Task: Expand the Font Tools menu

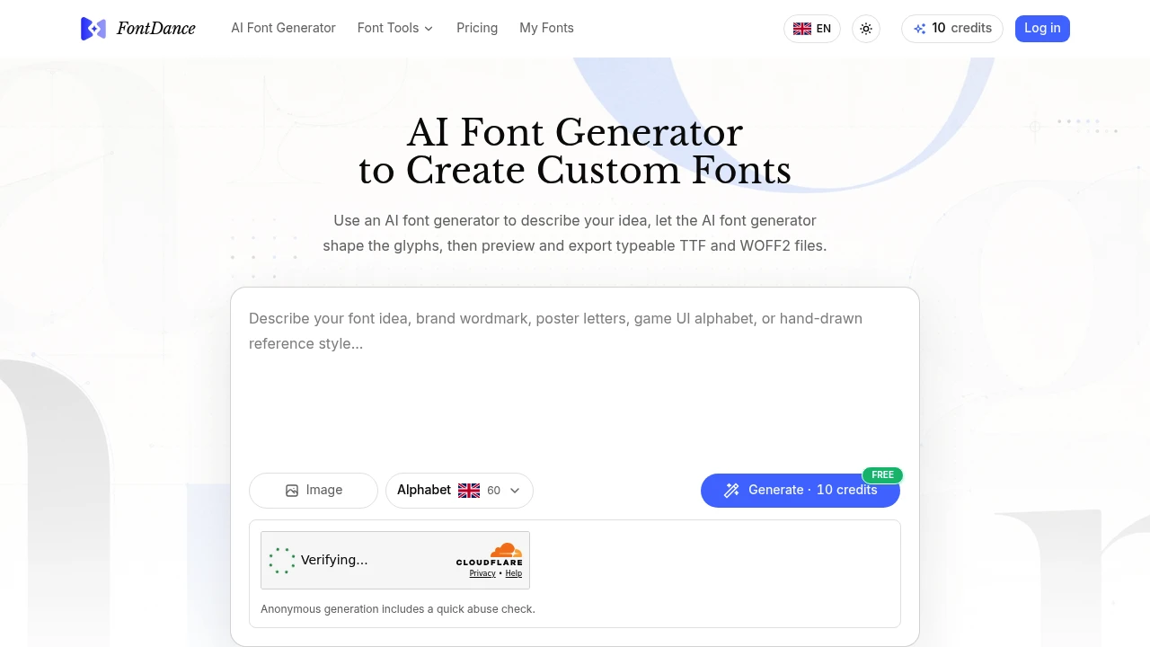Action: 395,28
